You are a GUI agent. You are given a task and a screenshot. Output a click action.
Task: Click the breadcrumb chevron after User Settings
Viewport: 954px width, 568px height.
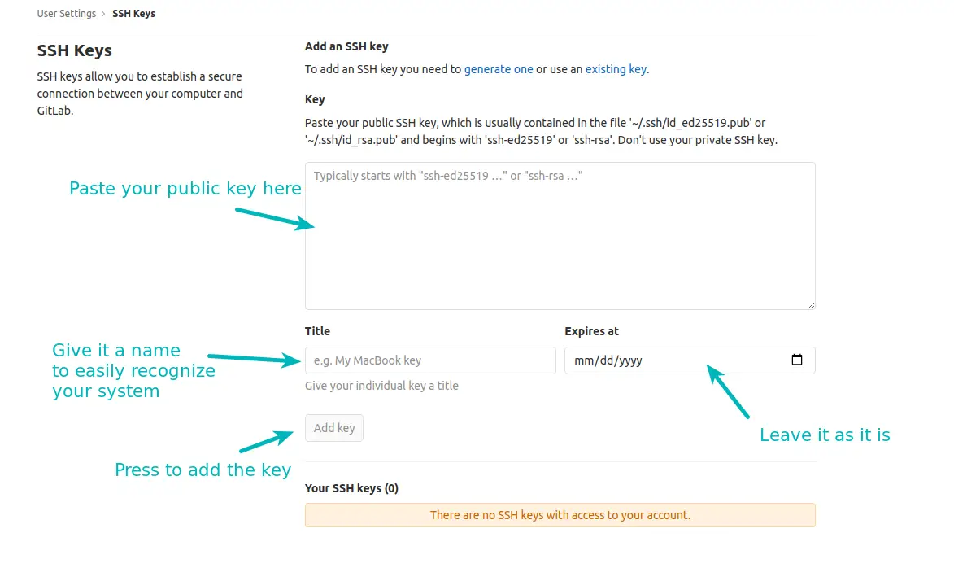click(x=104, y=14)
